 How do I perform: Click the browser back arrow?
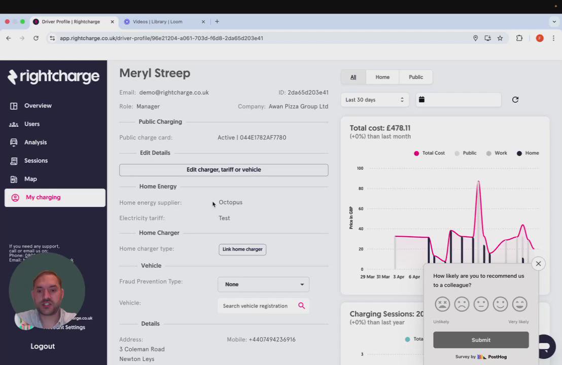9,38
